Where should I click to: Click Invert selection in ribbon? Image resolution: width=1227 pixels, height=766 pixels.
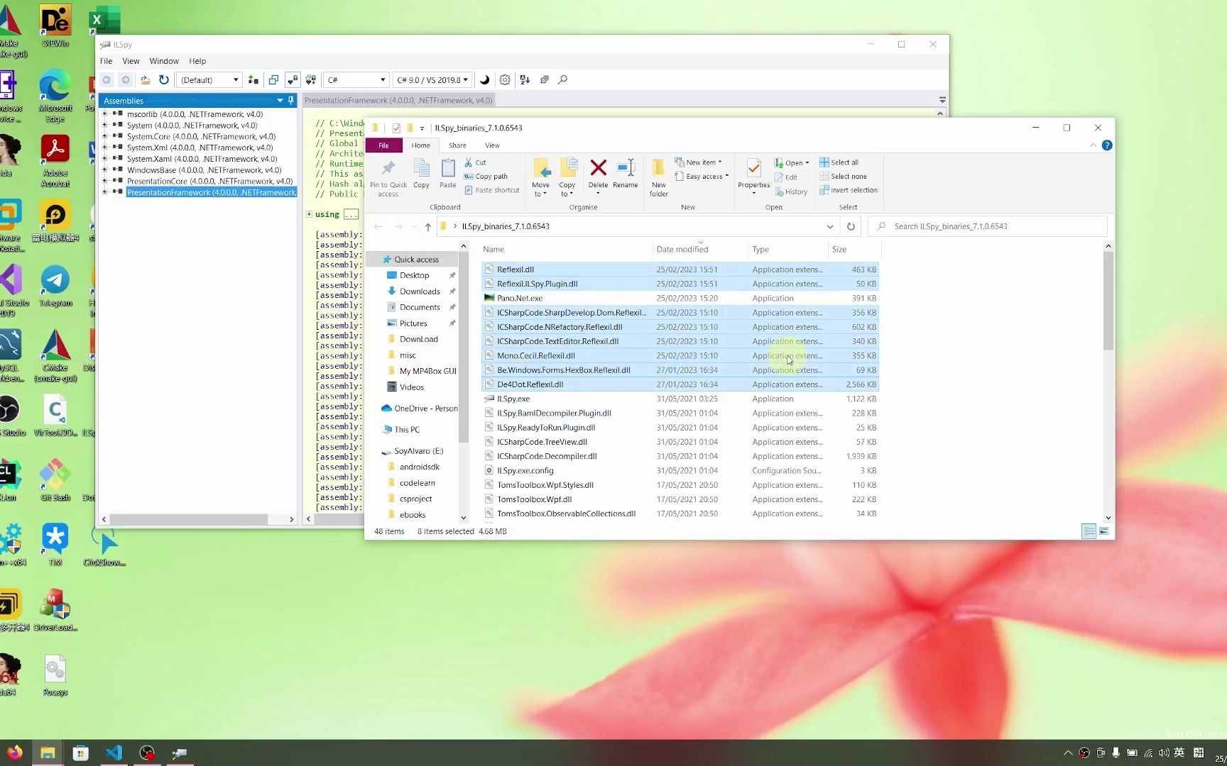(849, 190)
